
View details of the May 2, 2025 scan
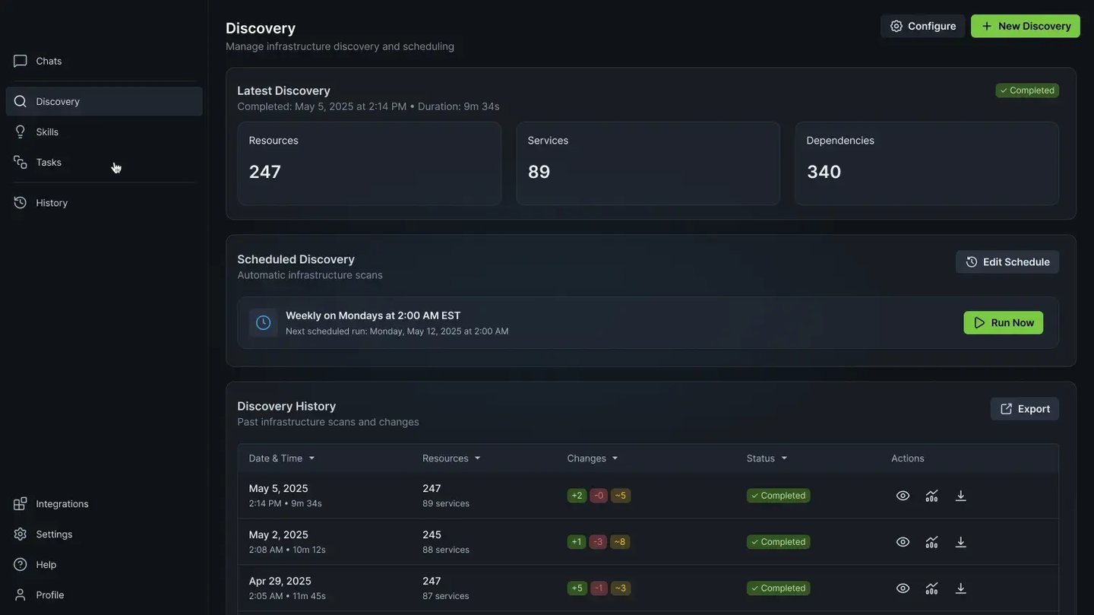[903, 542]
